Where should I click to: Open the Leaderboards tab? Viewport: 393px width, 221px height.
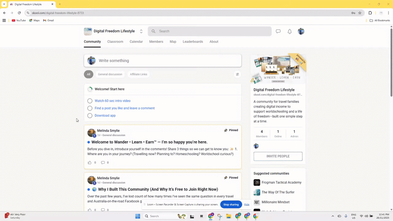193,41
